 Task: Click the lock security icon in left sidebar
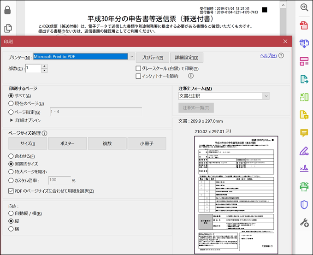pyautogui.click(x=7, y=10)
